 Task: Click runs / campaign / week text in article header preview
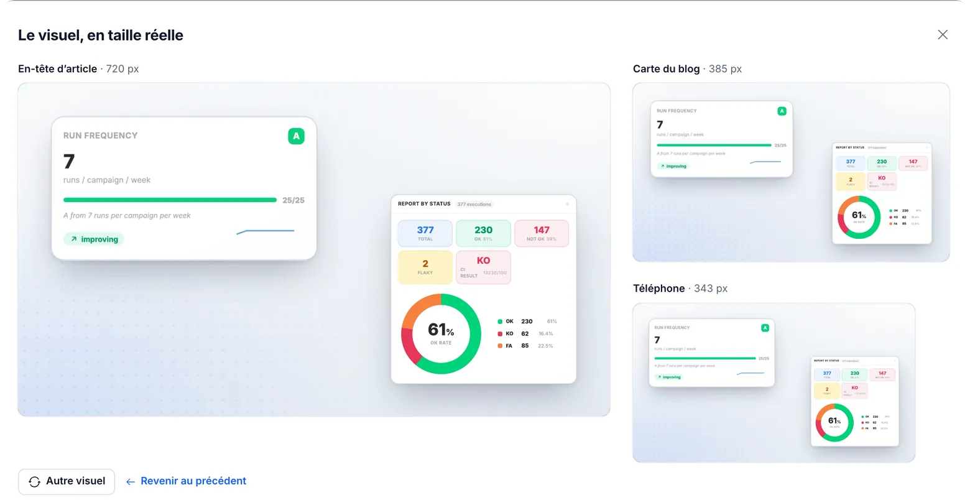[107, 180]
